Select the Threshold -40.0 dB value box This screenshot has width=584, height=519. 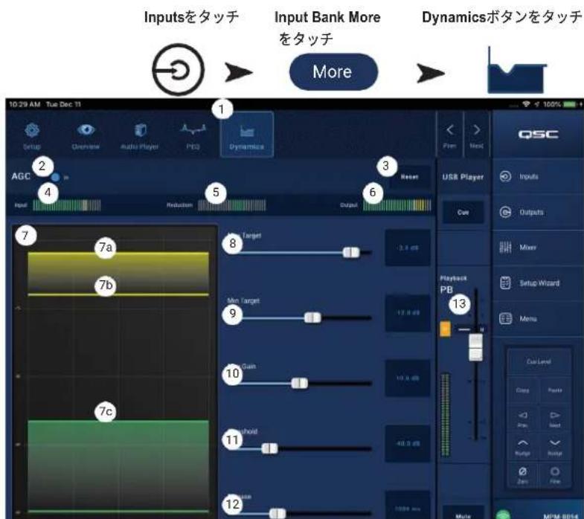tap(408, 444)
